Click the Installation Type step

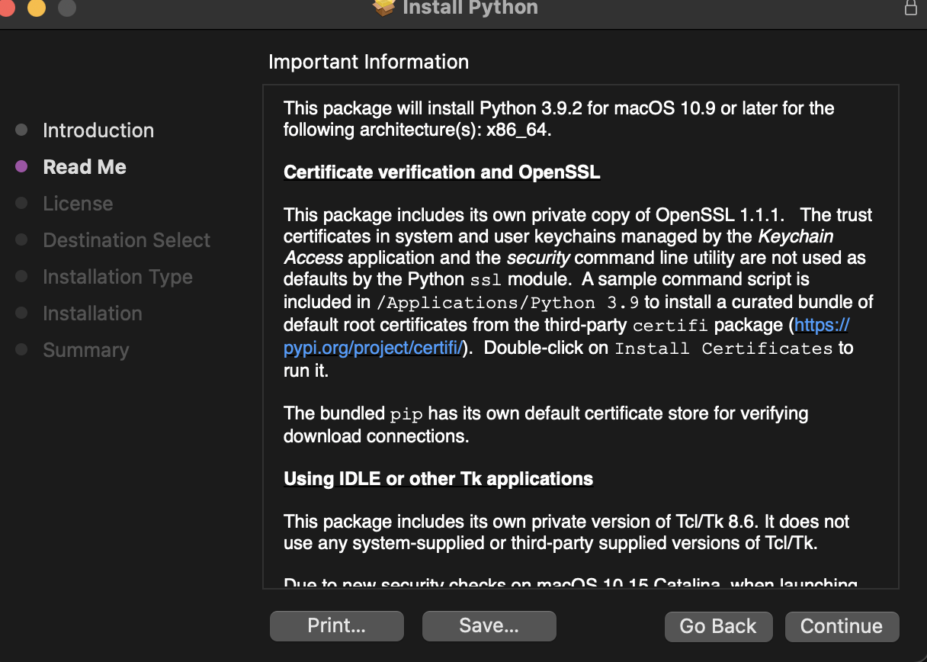coord(117,277)
